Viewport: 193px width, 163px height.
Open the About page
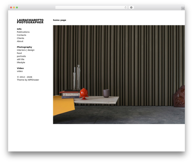(20, 41)
